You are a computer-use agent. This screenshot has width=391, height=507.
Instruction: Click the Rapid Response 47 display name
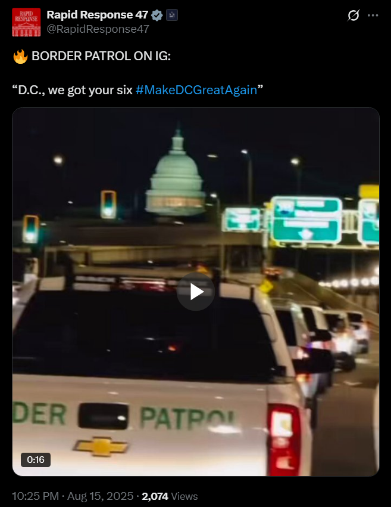point(98,15)
